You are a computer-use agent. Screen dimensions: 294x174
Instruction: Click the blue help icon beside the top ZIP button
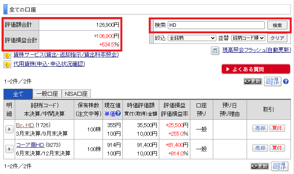(285, 81)
